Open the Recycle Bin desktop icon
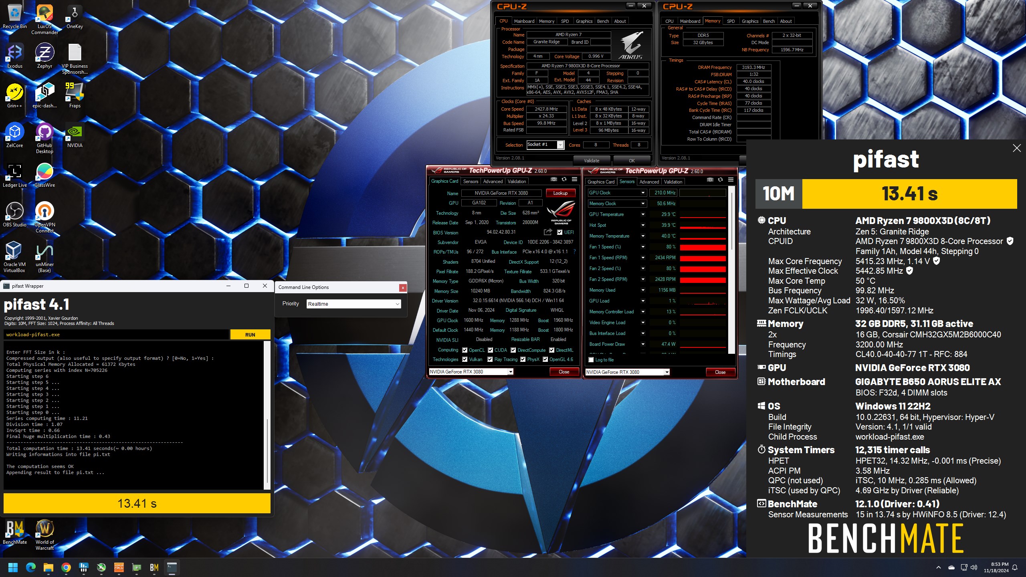The height and width of the screenshot is (577, 1026). (15, 17)
